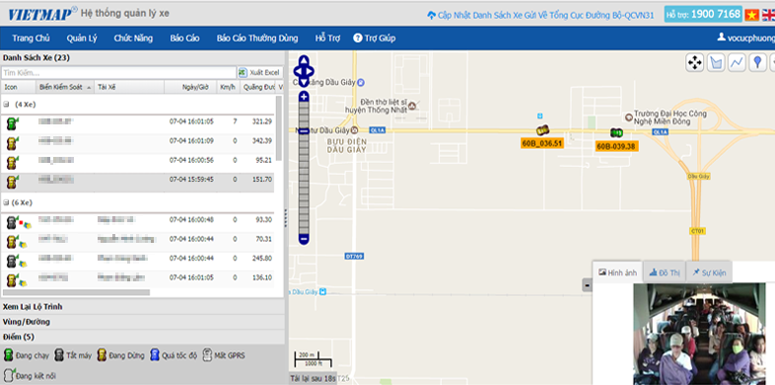Collapse the (6 Xe) vehicle group
This screenshot has height=385, width=775.
(x=6, y=203)
